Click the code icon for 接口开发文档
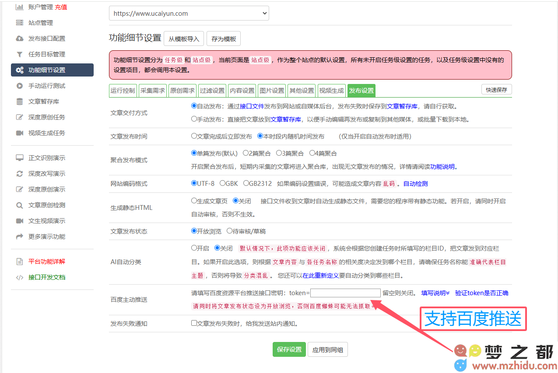 (x=20, y=277)
